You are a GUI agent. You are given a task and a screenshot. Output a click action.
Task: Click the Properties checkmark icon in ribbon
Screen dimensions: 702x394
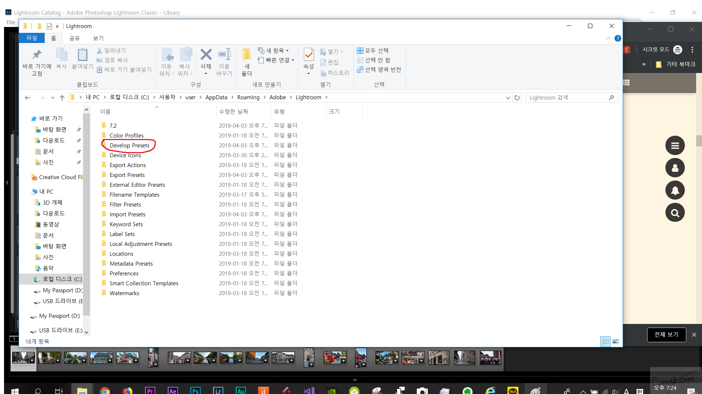click(x=309, y=55)
